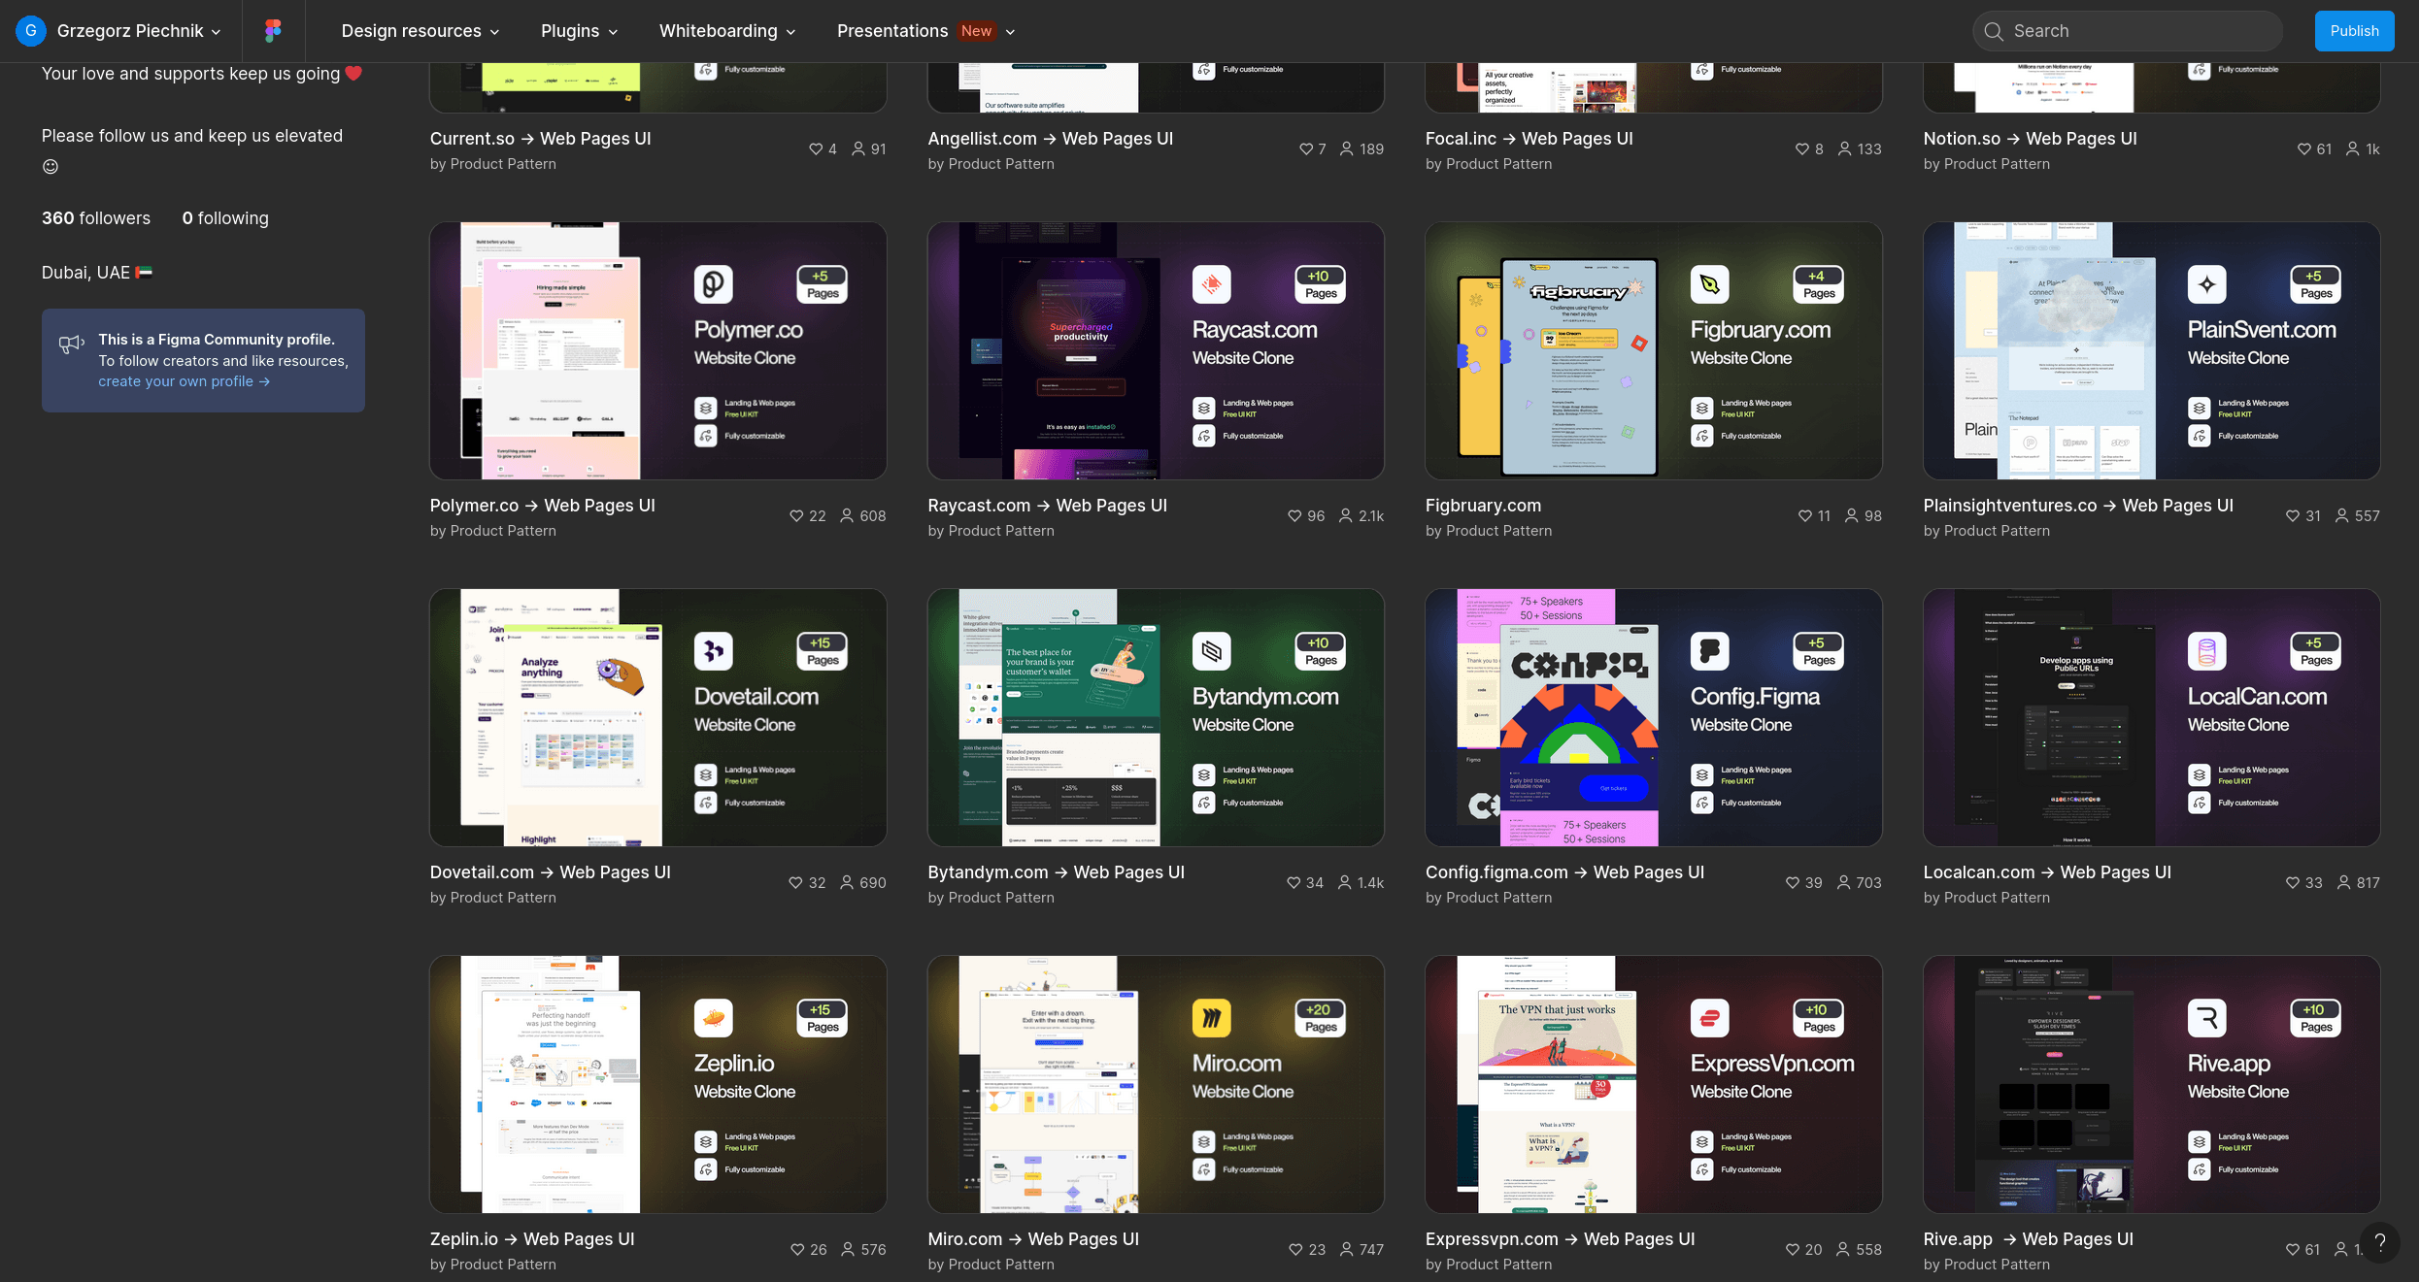
Task: Like Bytandym.com Web Pages UI heart
Action: click(x=1294, y=883)
